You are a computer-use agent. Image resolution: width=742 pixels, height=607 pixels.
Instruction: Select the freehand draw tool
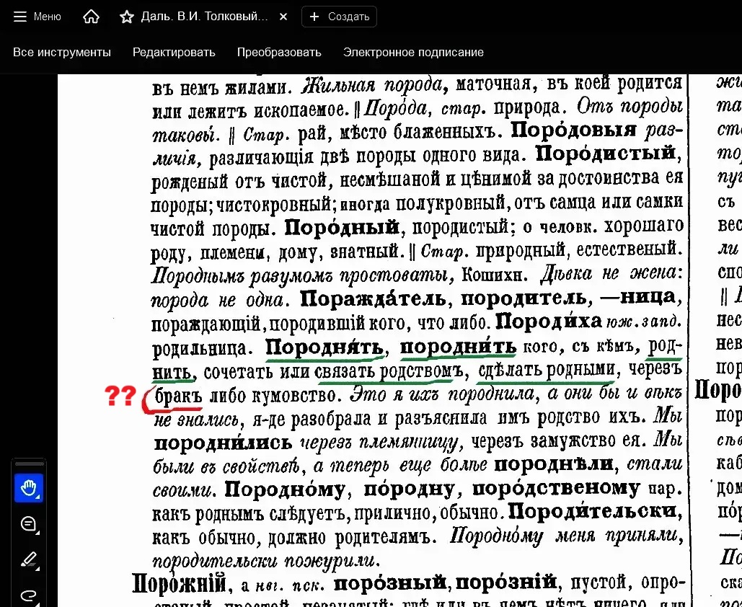pyautogui.click(x=29, y=594)
